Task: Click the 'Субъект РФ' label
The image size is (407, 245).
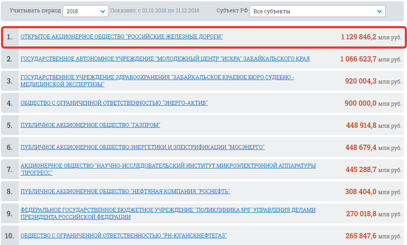Action: point(232,11)
